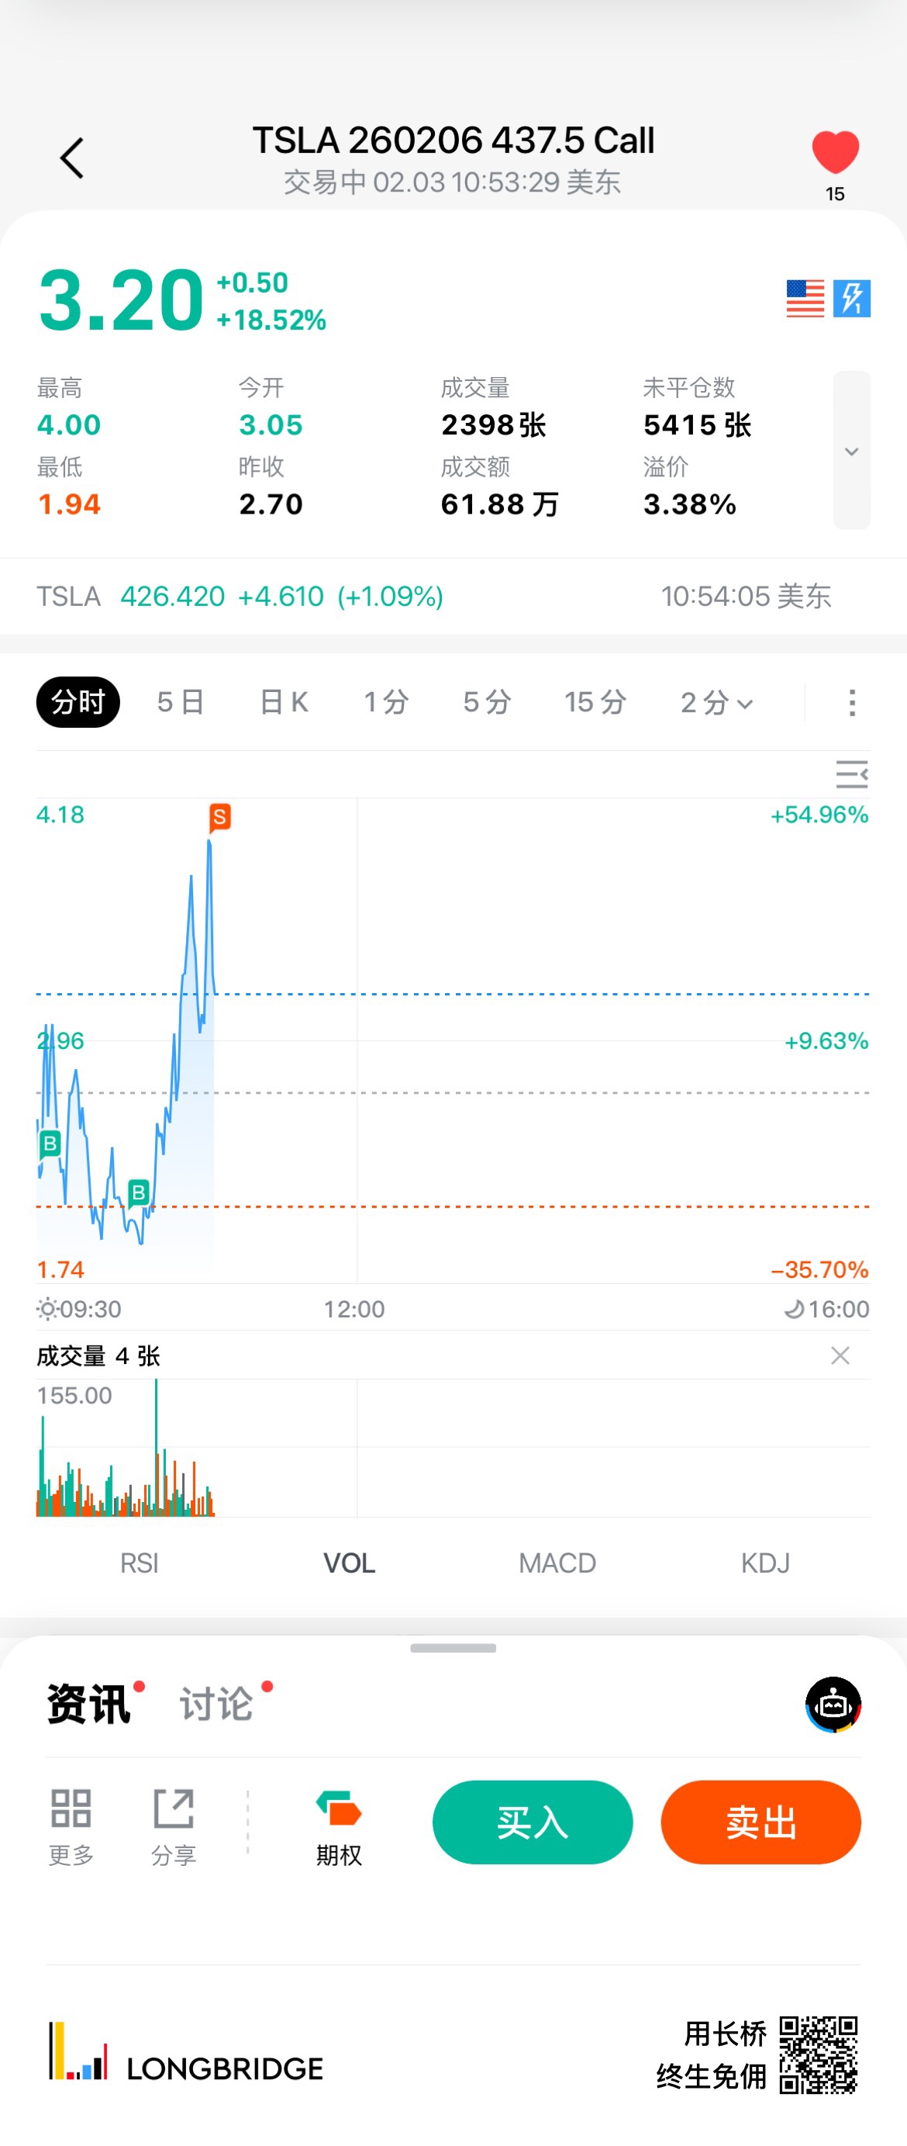907x2146 pixels.
Task: Tap the US flag market icon
Action: (x=805, y=298)
